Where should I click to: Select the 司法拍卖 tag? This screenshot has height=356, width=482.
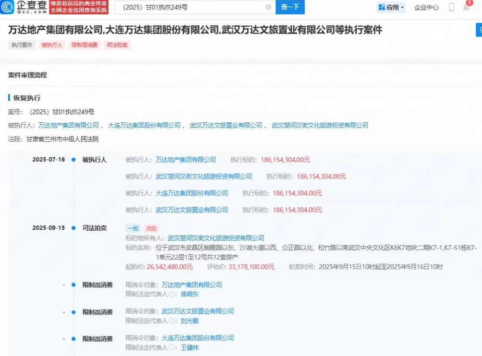(117, 45)
